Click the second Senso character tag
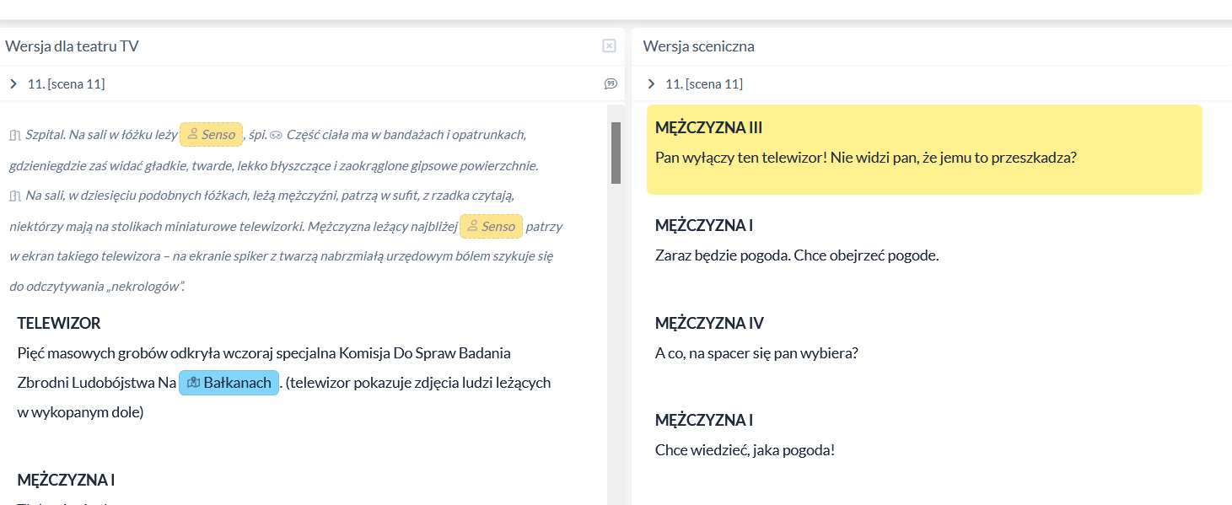 491,227
